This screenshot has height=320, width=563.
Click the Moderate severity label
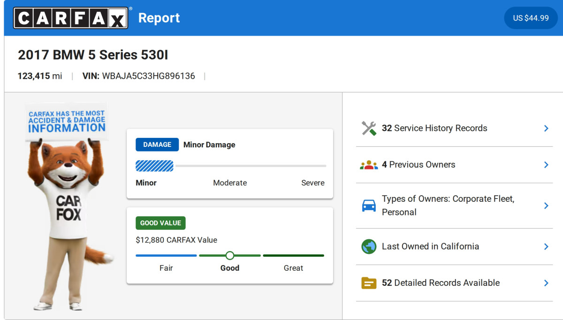tap(230, 183)
